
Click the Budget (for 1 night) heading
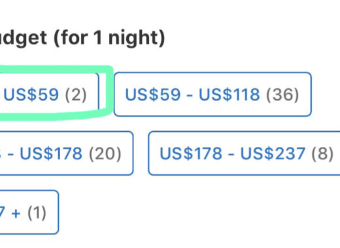pos(82,38)
